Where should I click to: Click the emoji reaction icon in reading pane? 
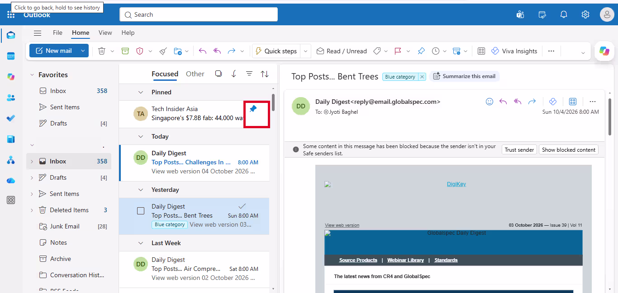[x=489, y=102]
